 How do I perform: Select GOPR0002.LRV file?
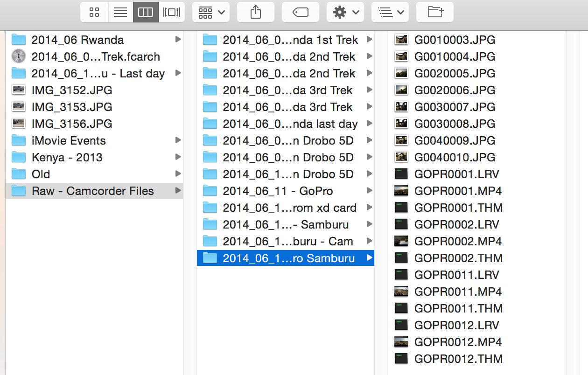[477, 224]
